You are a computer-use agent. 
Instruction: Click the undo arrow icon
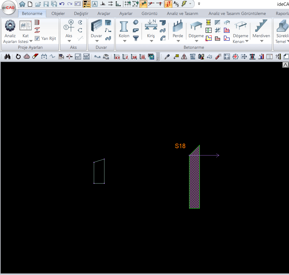(62, 4)
